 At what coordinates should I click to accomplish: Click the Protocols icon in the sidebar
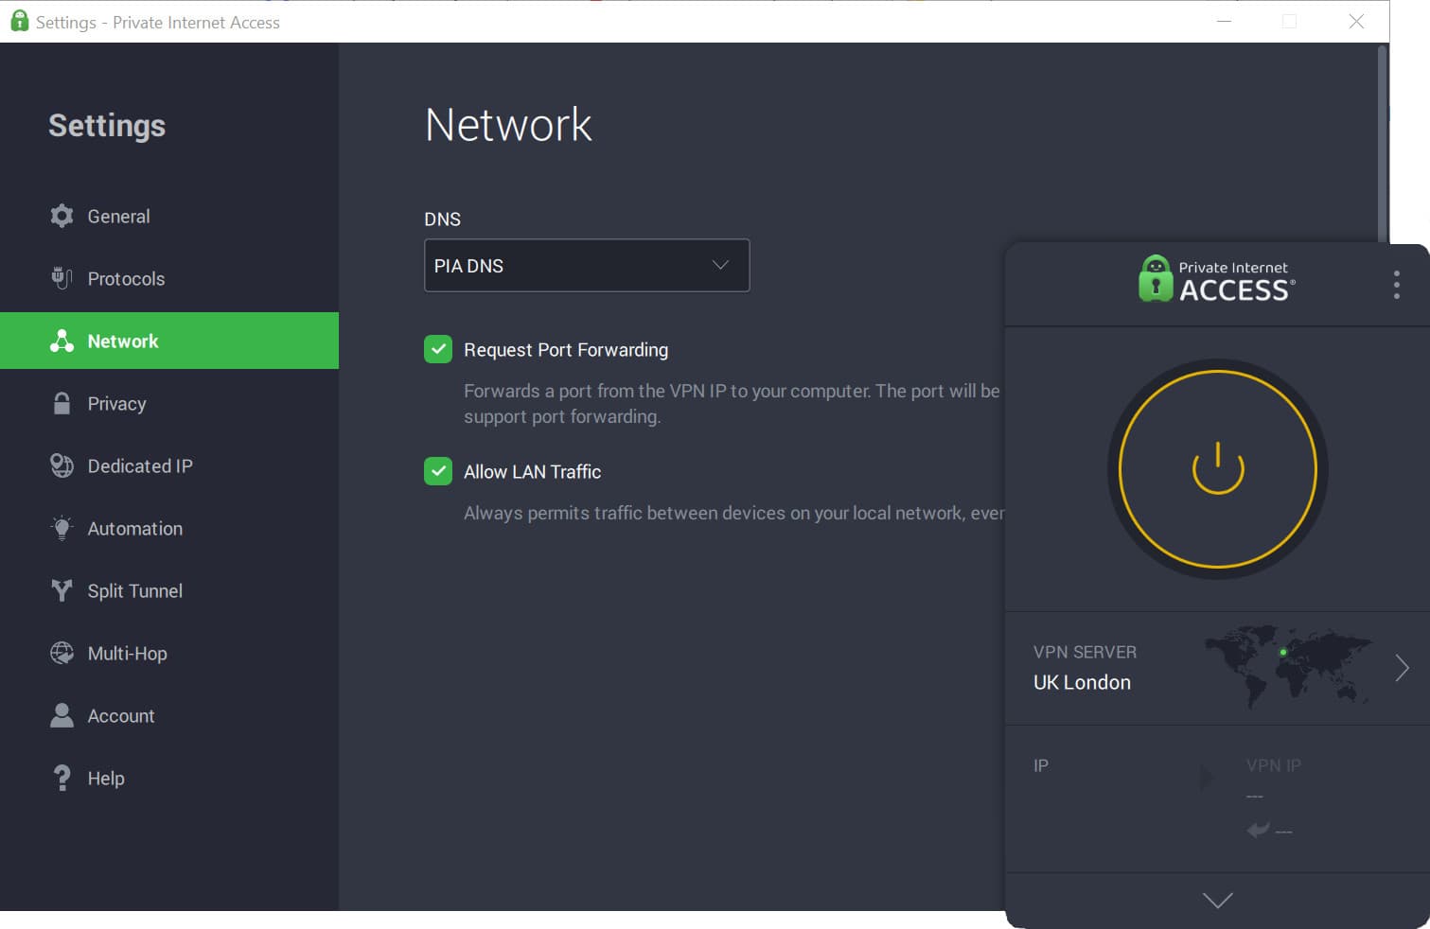click(x=62, y=278)
